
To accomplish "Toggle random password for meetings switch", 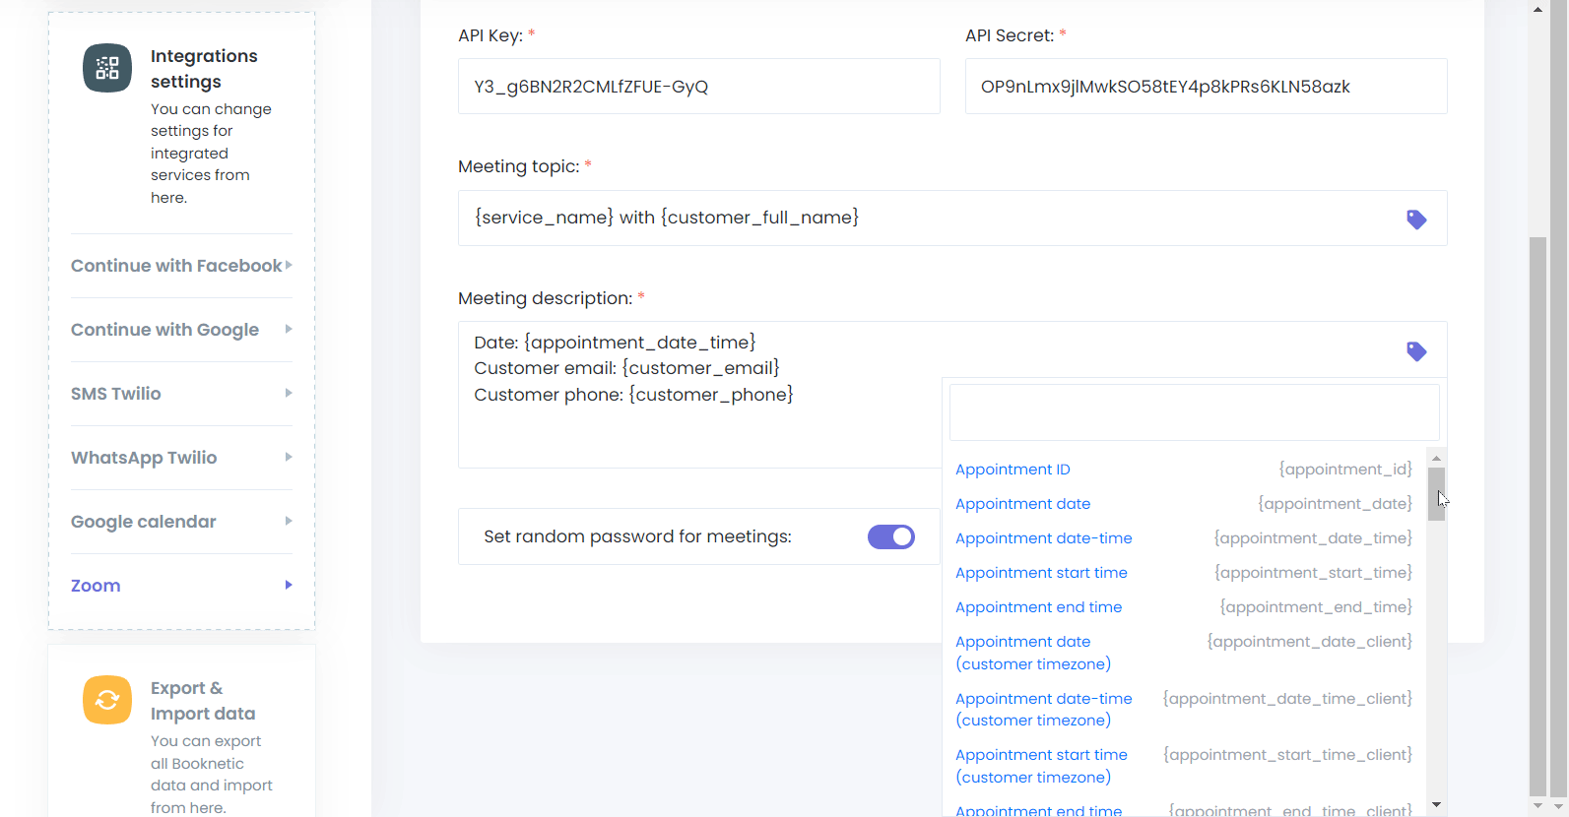I will [890, 536].
